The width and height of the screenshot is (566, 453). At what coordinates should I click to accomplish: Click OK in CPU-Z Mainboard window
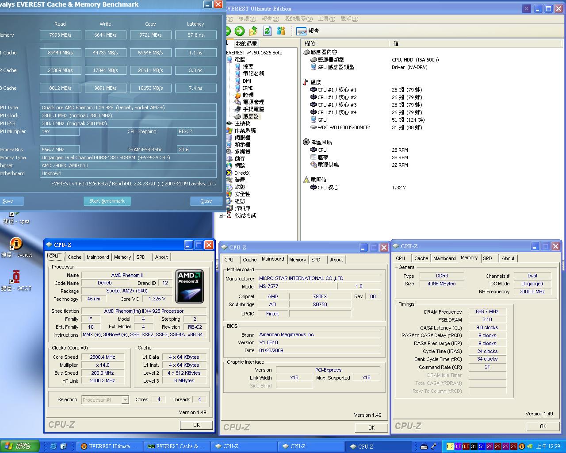click(x=372, y=427)
